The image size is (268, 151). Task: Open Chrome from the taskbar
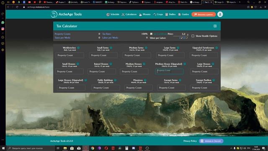click(x=93, y=148)
